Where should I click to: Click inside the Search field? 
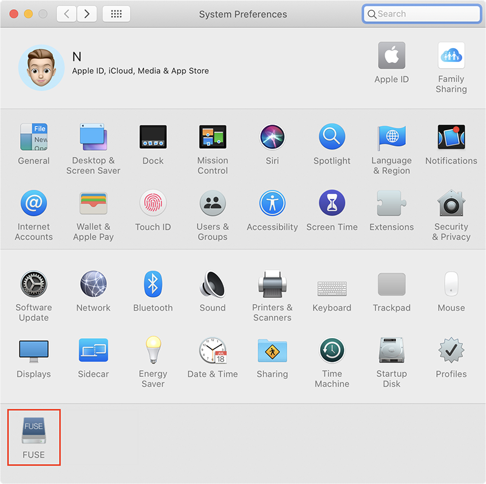pos(422,13)
